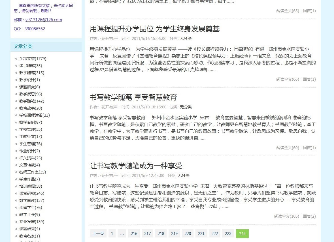
Task: Select category 全部文章(1779)
Action: click(x=33, y=59)
